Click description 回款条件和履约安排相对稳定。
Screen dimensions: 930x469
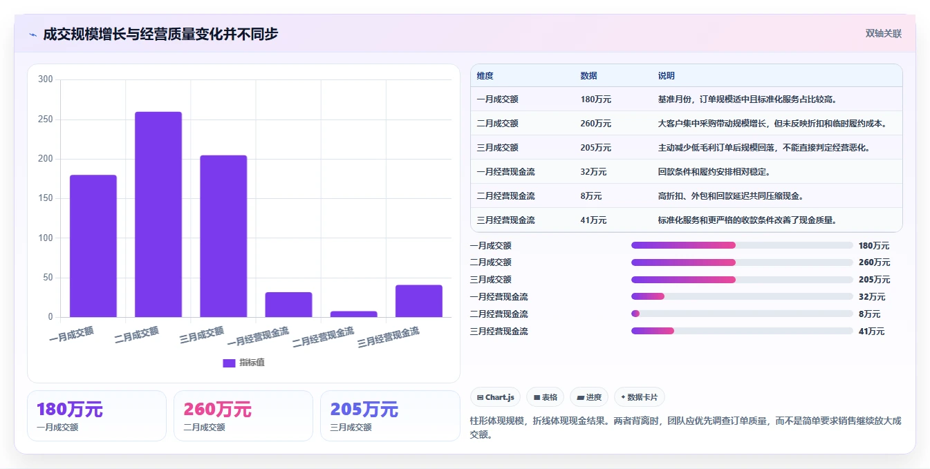coord(714,172)
